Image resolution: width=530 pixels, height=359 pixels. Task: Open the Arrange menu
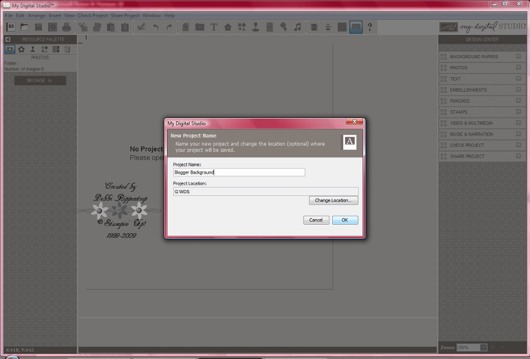tap(37, 15)
